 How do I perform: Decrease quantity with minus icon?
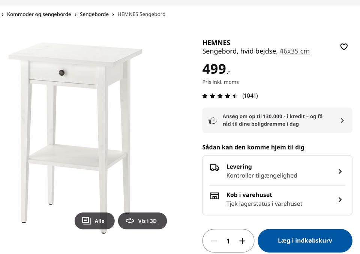(214, 241)
